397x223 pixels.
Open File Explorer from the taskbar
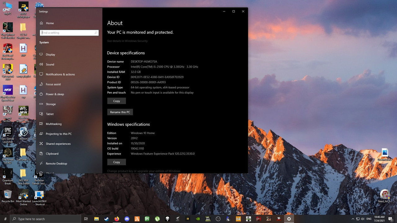96,219
